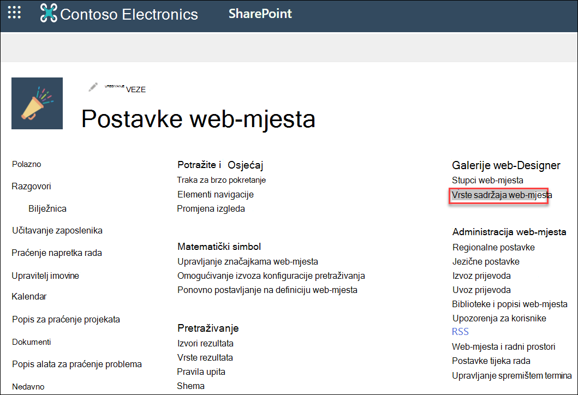Screen dimensions: 578x395
Task: Open Contoso Electronics home title
Action: (129, 14)
